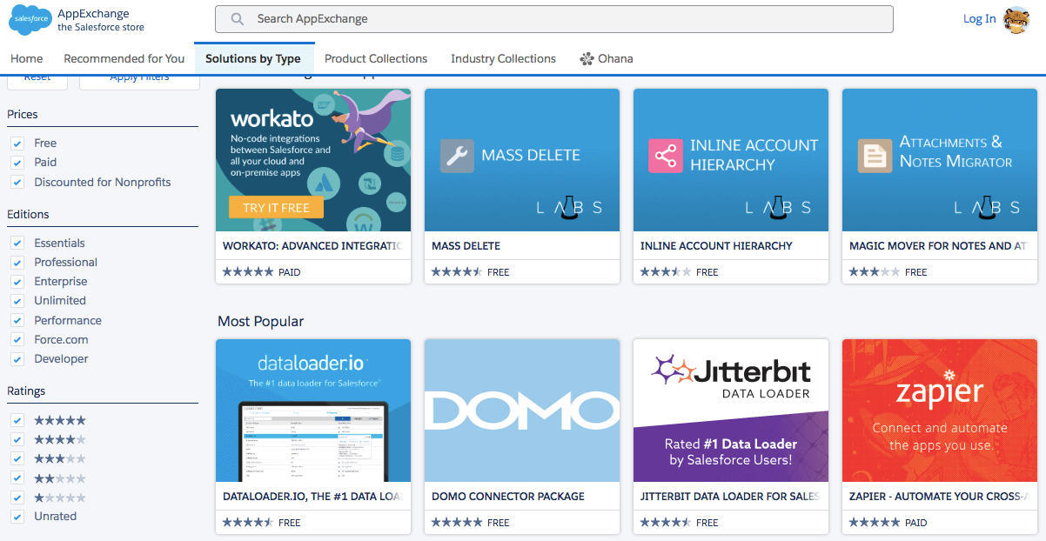Toggle the two-star rating filter
The width and height of the screenshot is (1046, 541).
17,478
